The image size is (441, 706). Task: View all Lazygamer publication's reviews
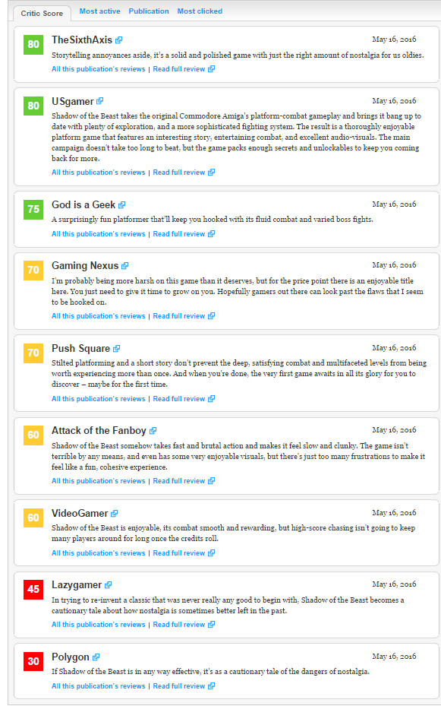[x=99, y=625]
